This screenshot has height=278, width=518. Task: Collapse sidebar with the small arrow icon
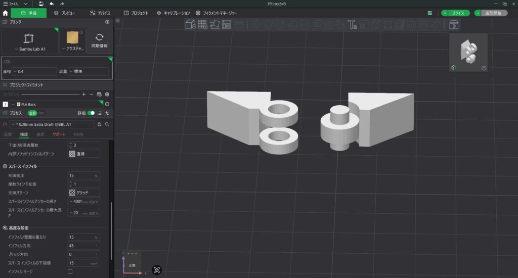click(x=117, y=20)
